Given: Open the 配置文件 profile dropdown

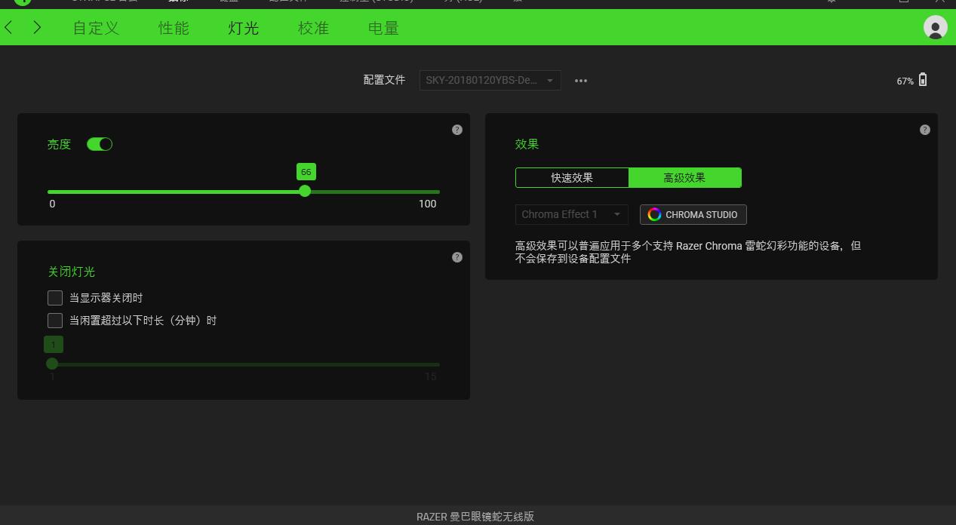Looking at the screenshot, I should point(490,80).
